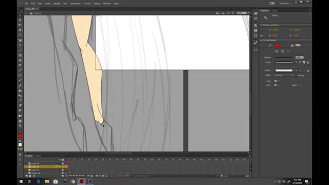Screen dimensions: 329x185
Task: Open the Info panel icon
Action: [255, 30]
